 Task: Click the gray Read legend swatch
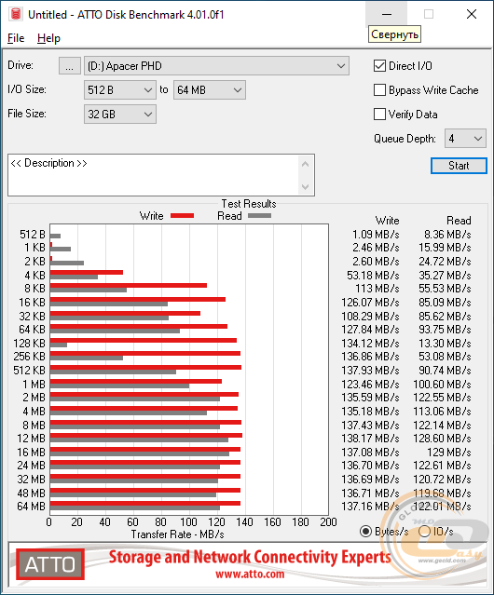coord(259,215)
